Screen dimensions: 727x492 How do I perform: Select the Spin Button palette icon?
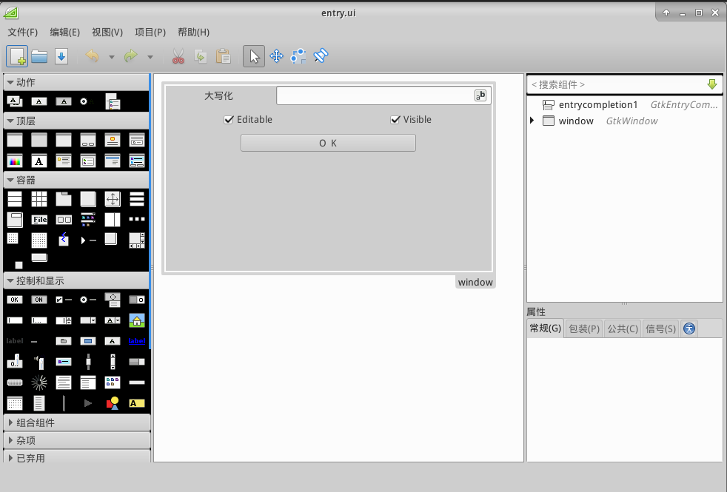pos(64,320)
